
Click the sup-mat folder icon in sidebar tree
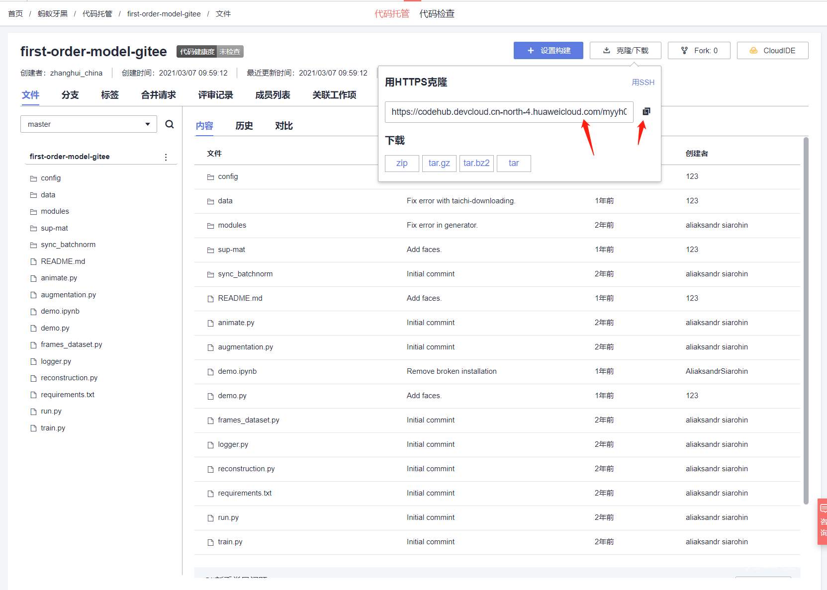[33, 229]
